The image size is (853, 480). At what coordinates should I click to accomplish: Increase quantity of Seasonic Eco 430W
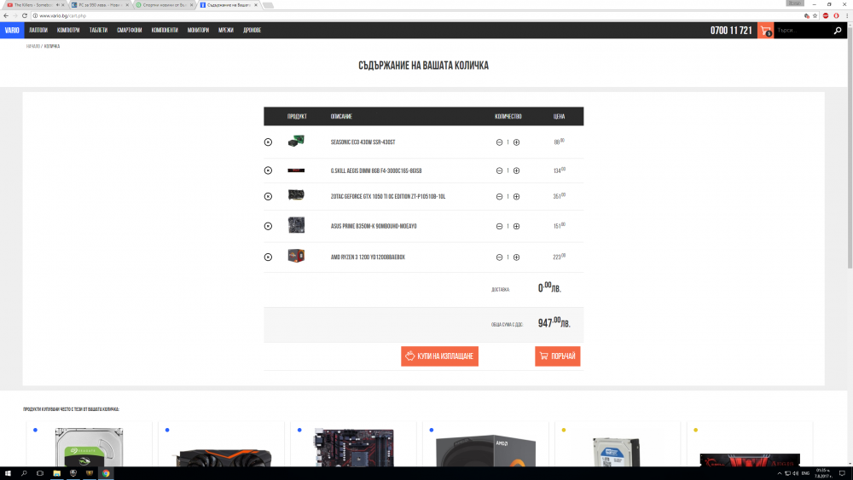coord(516,142)
